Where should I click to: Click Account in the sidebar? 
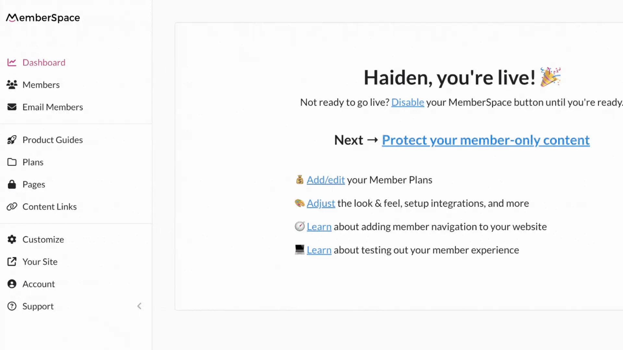(39, 283)
